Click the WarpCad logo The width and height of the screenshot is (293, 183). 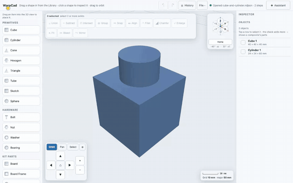[x=10, y=5]
